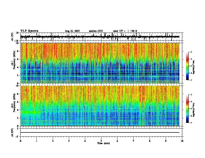
Task: Click the ch.2 color scale log(PSD) unit label
Action: coord(194,110)
